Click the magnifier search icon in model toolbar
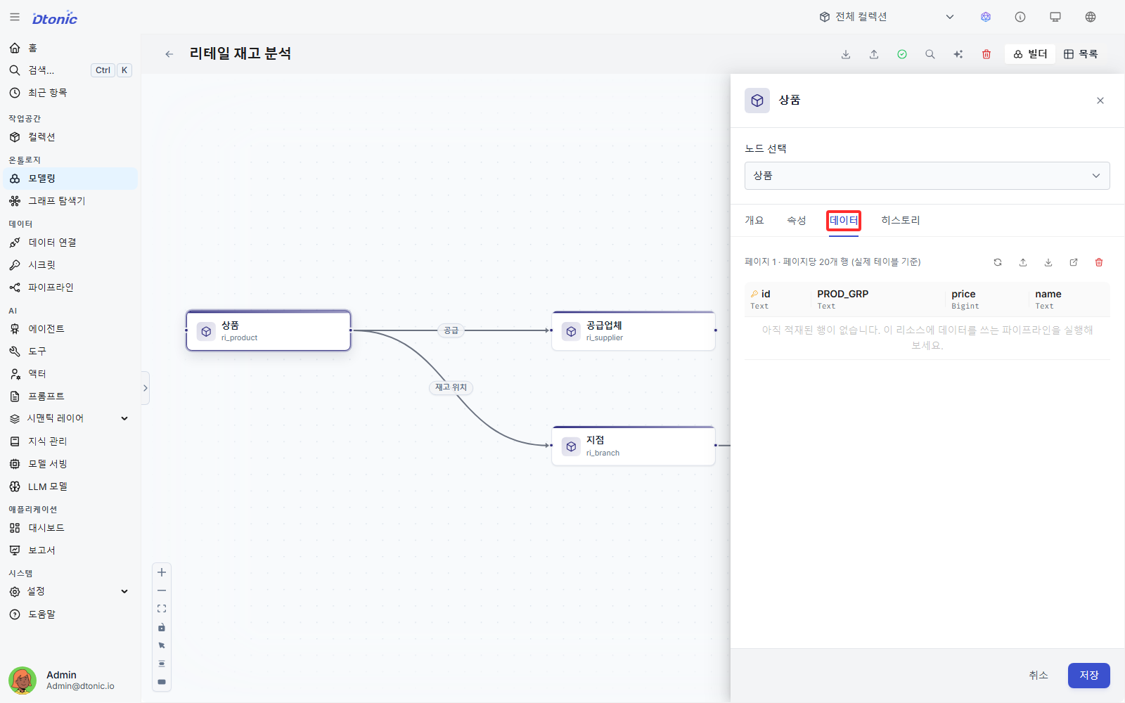This screenshot has height=703, width=1125. pos(930,54)
